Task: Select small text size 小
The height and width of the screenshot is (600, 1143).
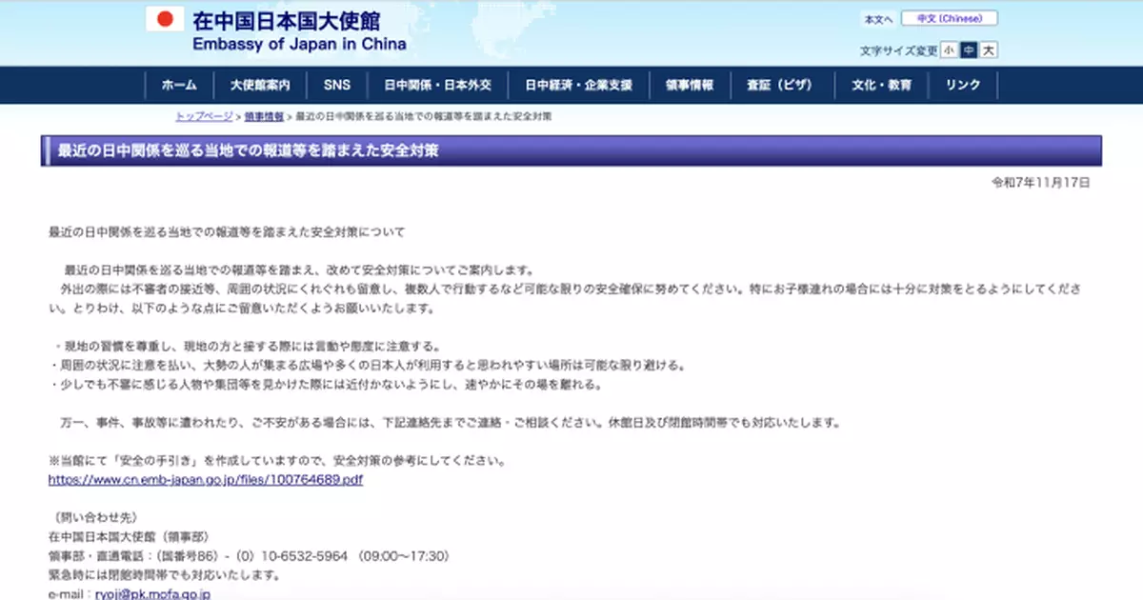Action: 949,50
